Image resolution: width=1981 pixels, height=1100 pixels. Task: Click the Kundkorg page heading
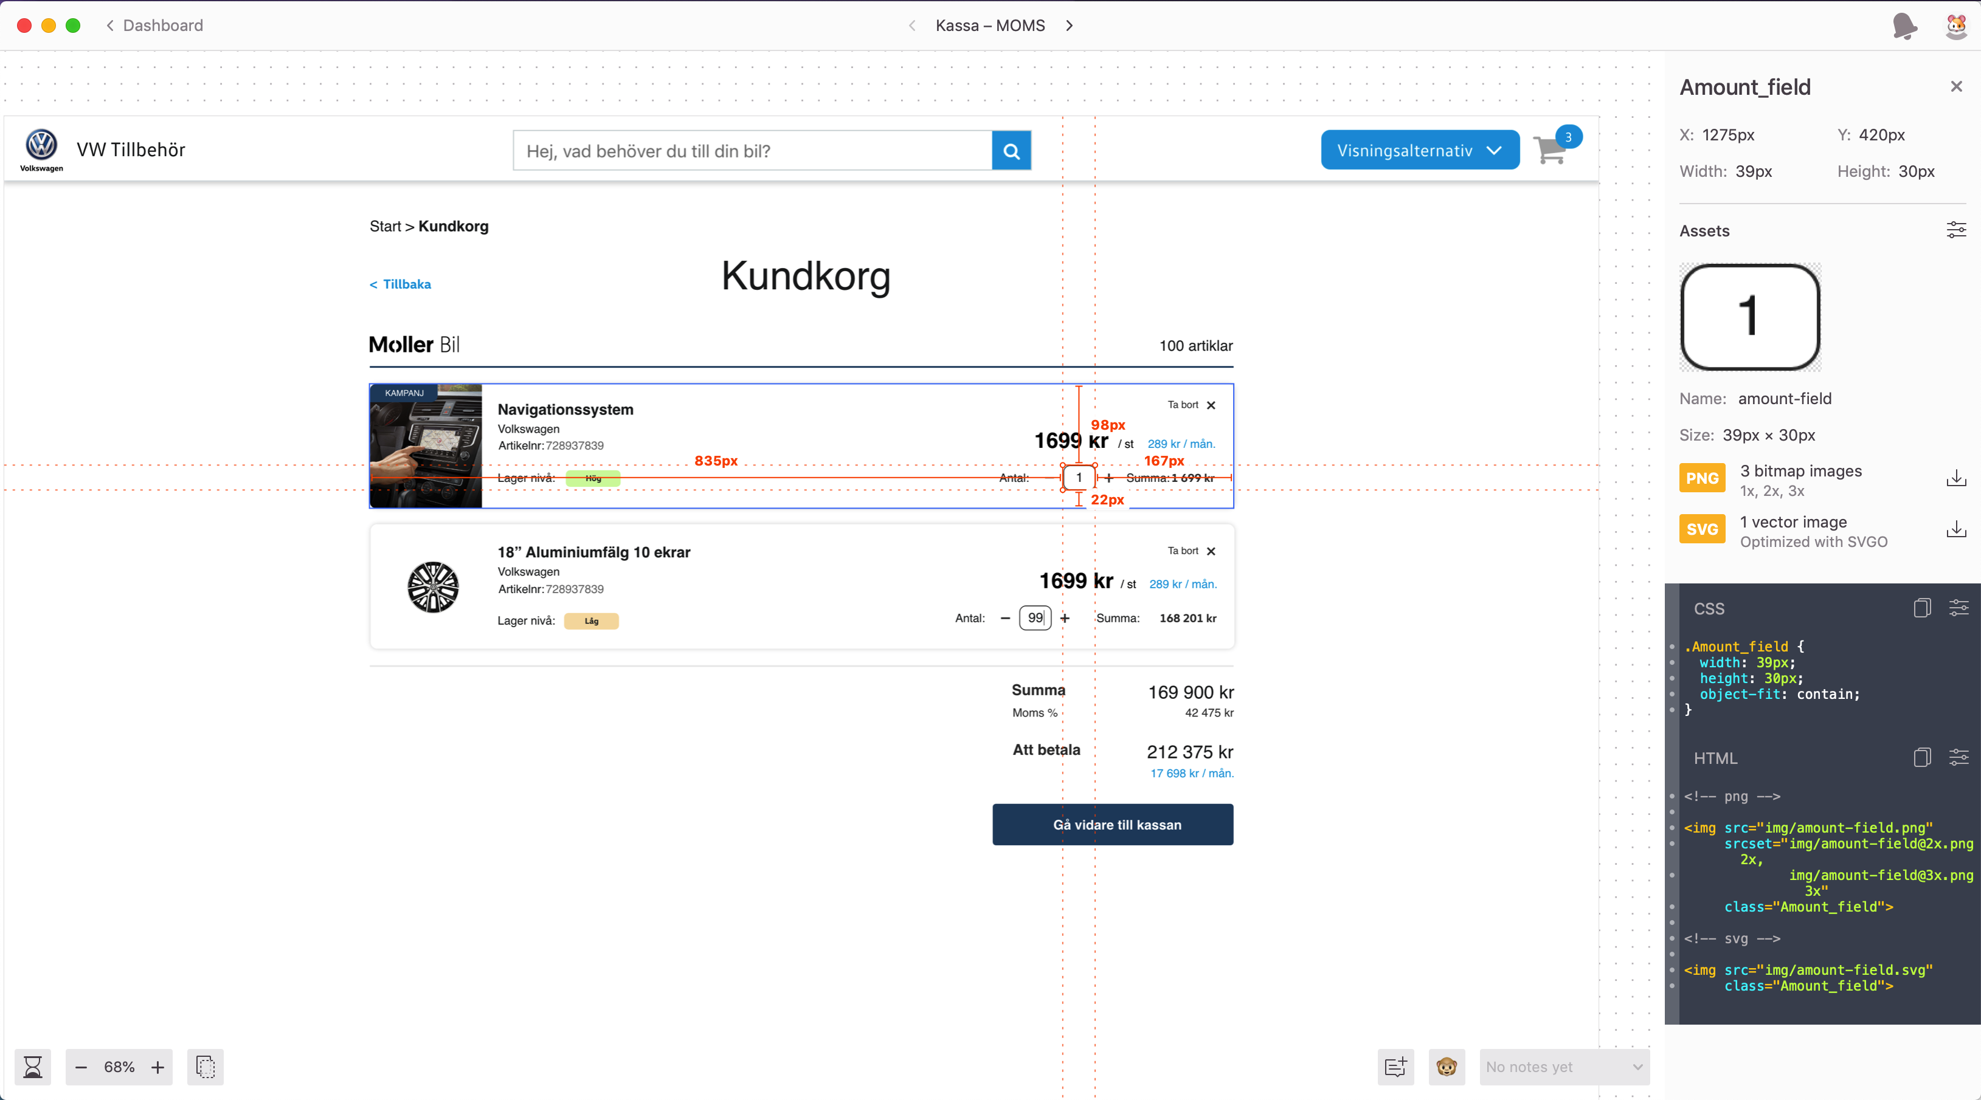(806, 276)
